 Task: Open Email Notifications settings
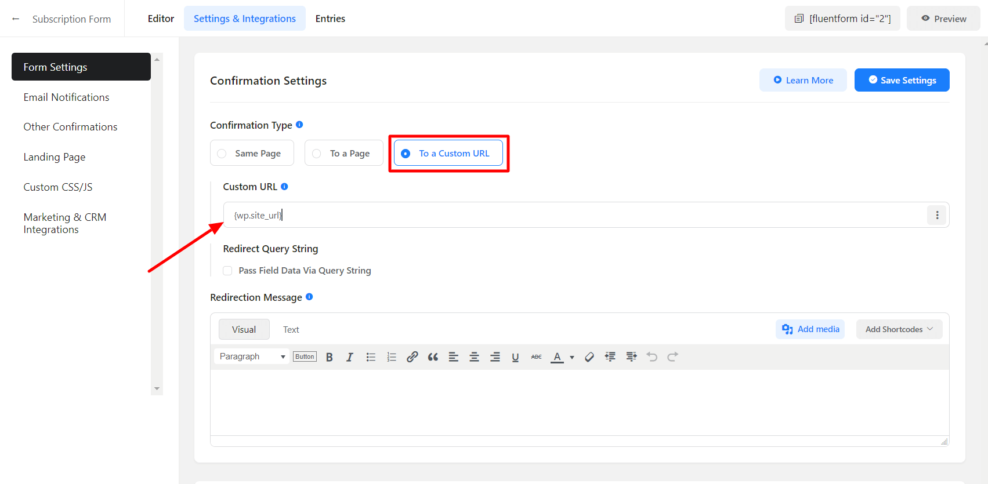pos(66,97)
